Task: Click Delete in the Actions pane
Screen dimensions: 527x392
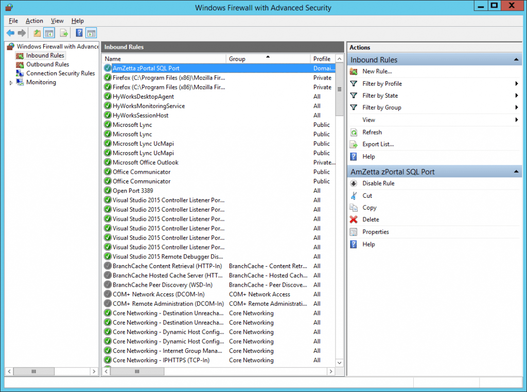Action: (x=371, y=219)
